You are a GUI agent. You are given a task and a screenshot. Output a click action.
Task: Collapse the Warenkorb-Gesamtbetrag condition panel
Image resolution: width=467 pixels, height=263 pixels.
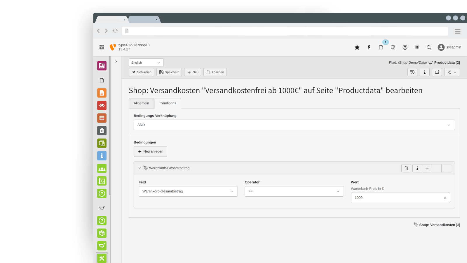[140, 168]
